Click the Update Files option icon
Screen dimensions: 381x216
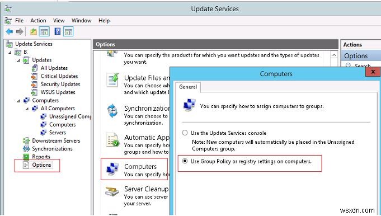point(113,80)
